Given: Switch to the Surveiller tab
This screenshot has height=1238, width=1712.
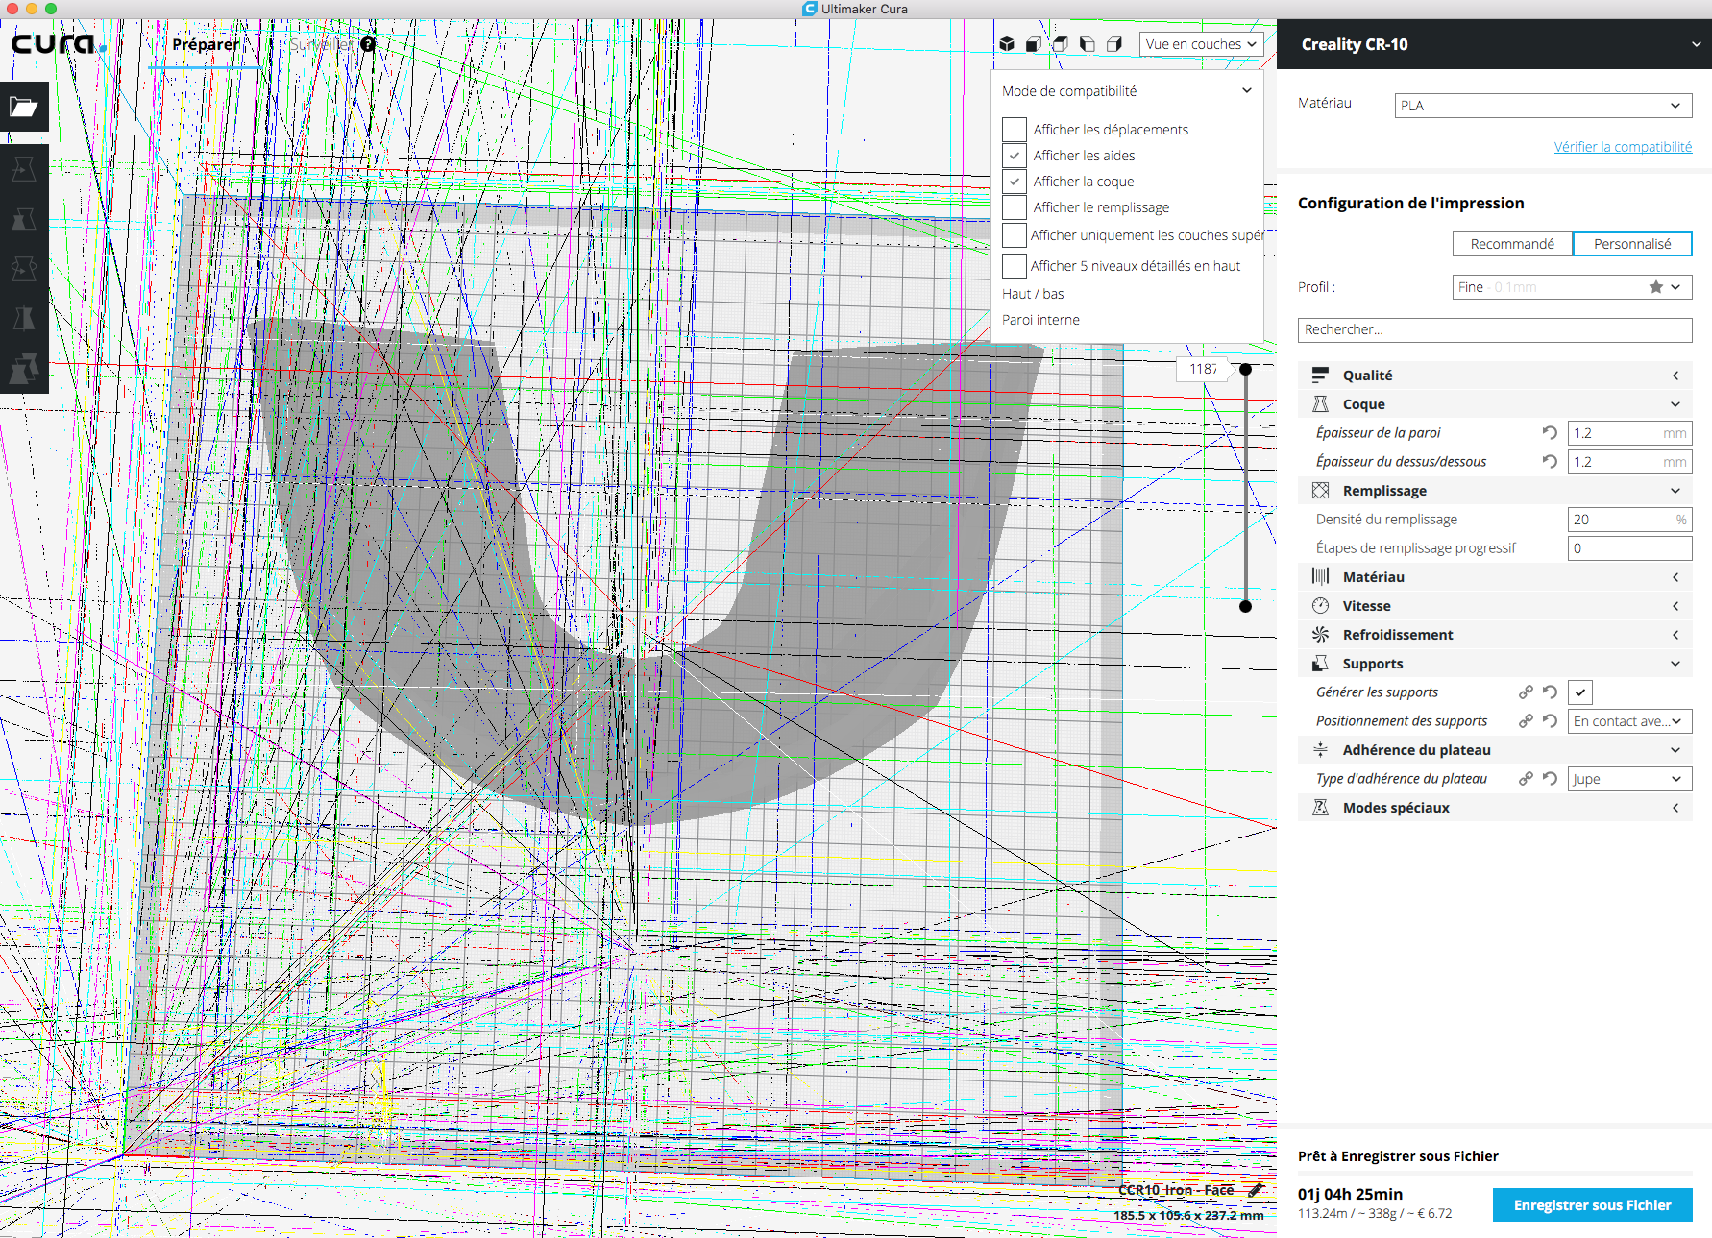Looking at the screenshot, I should pyautogui.click(x=320, y=44).
